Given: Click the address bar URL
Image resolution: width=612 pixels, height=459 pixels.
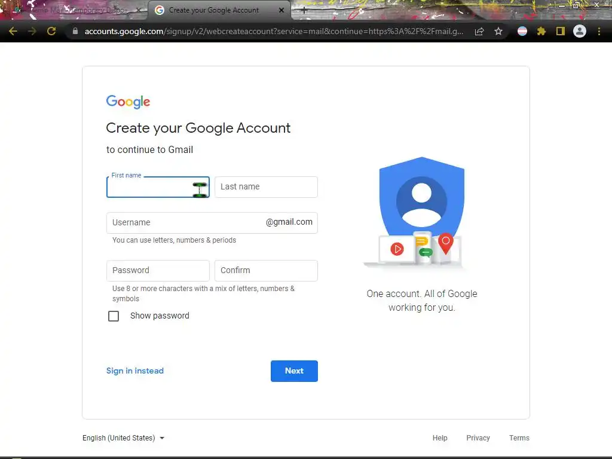Looking at the screenshot, I should 274,31.
